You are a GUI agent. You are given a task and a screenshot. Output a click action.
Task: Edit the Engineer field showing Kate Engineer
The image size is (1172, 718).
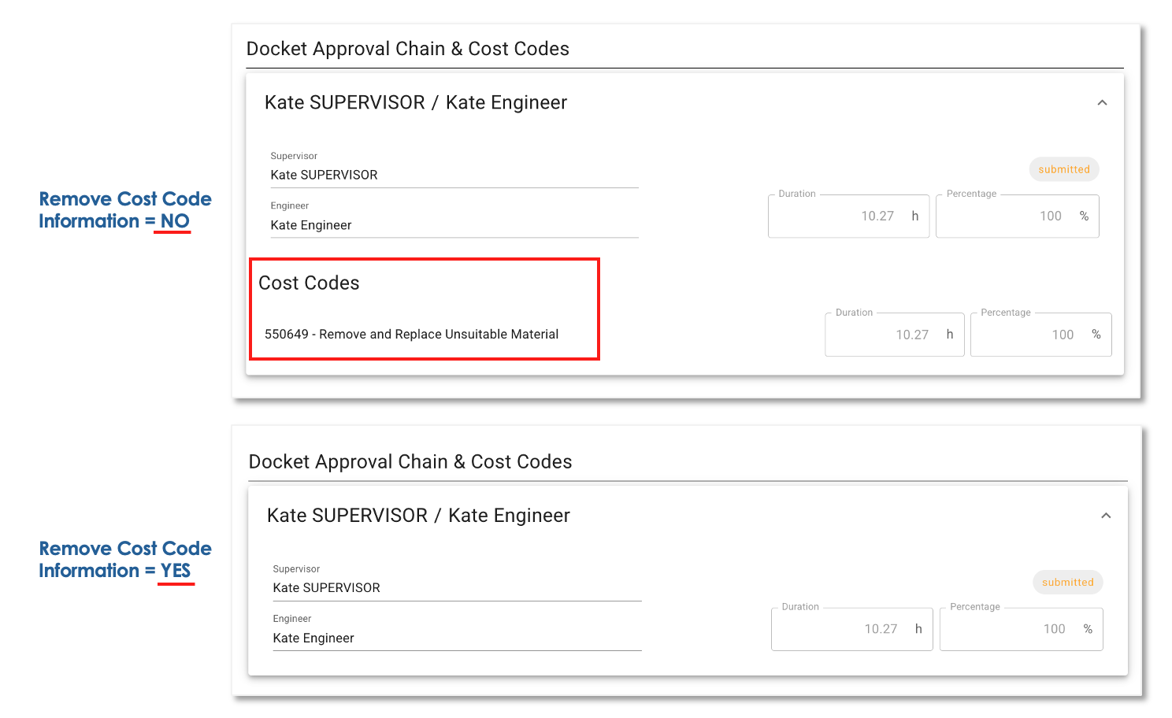click(311, 224)
